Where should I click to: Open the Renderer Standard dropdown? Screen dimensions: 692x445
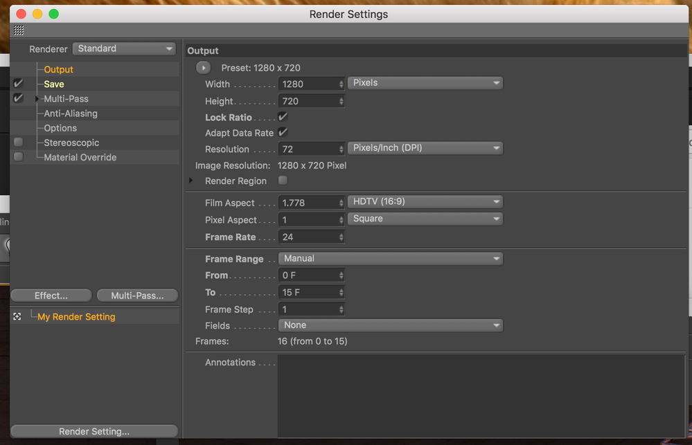[124, 48]
